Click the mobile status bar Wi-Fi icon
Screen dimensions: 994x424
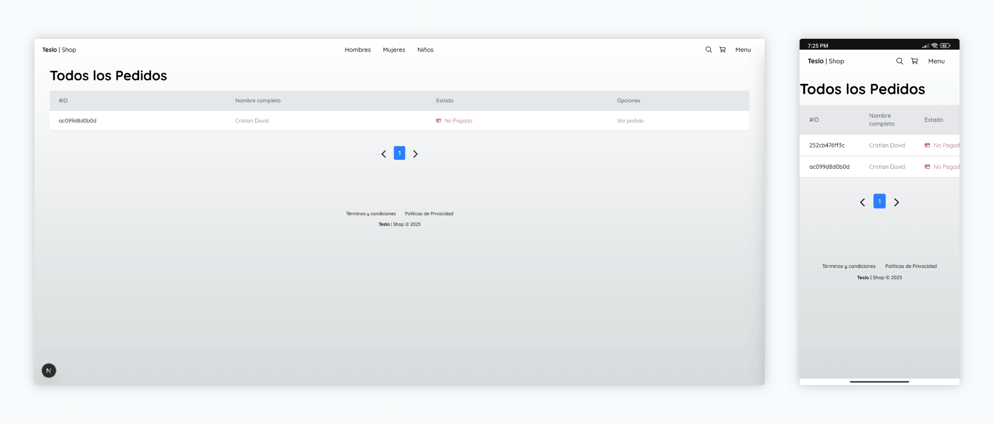(934, 46)
